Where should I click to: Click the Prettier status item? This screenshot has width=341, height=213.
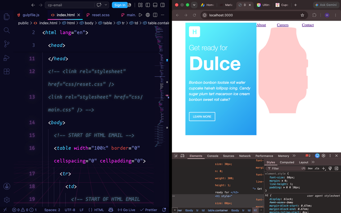[148, 210]
